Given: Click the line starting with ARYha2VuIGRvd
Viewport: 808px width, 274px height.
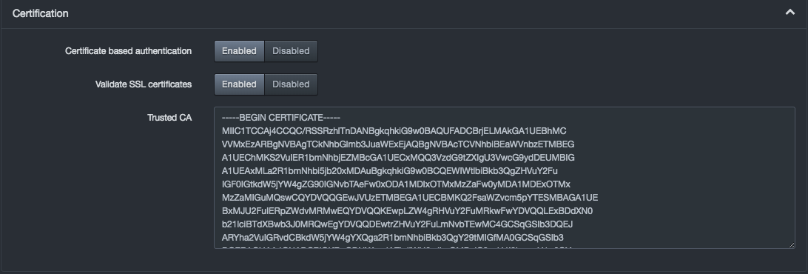Looking at the screenshot, I should point(393,238).
